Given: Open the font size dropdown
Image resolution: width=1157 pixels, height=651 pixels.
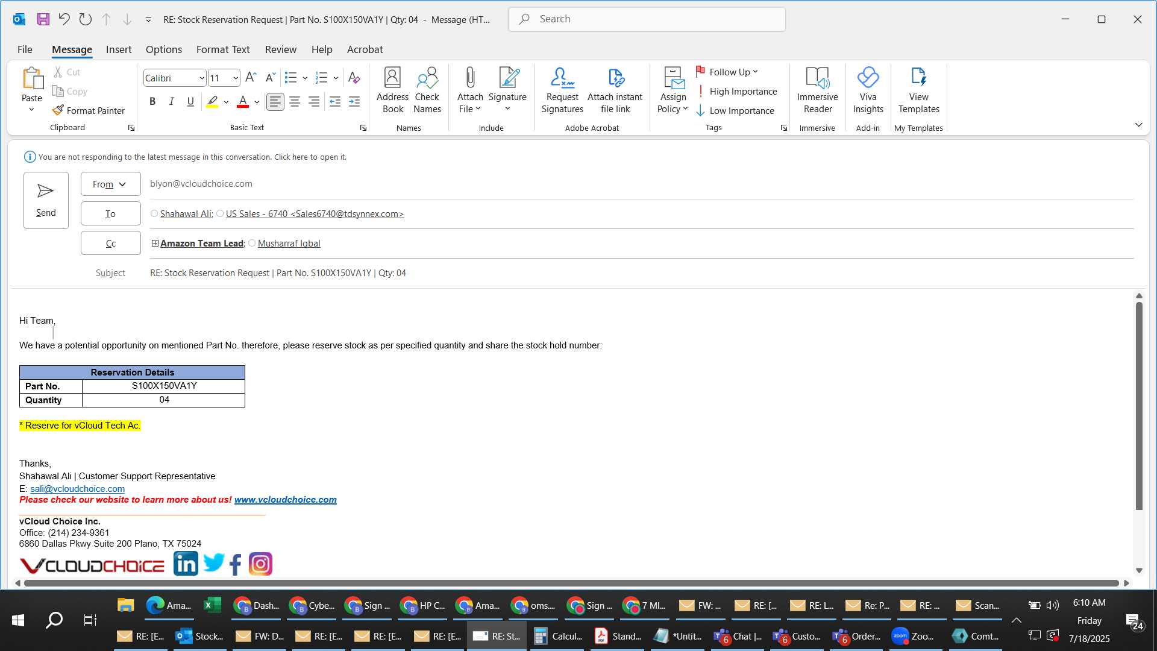Looking at the screenshot, I should (x=235, y=78).
